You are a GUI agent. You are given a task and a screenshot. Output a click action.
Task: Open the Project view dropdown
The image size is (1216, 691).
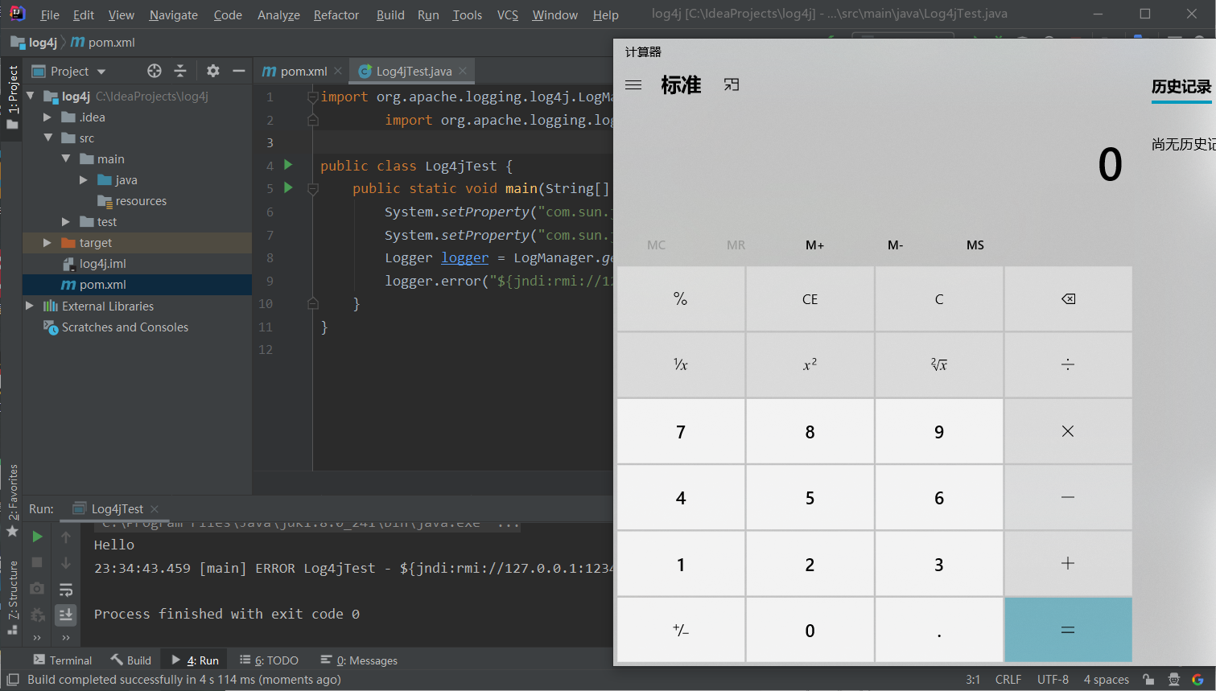[101, 72]
